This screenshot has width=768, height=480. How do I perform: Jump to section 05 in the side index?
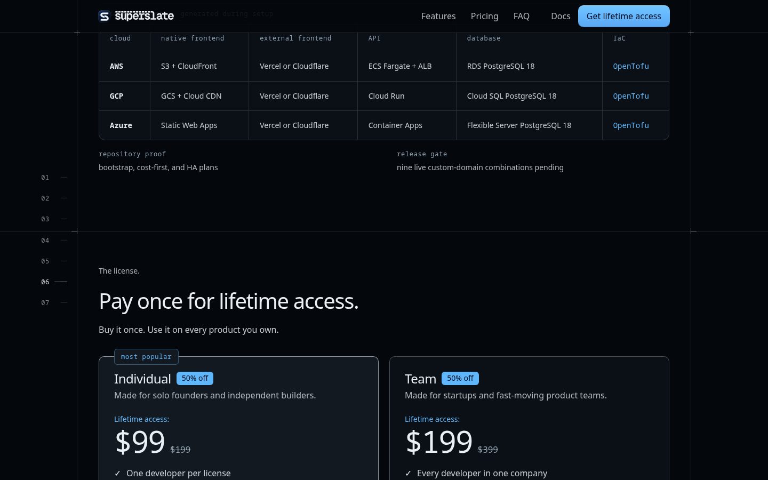click(x=54, y=261)
